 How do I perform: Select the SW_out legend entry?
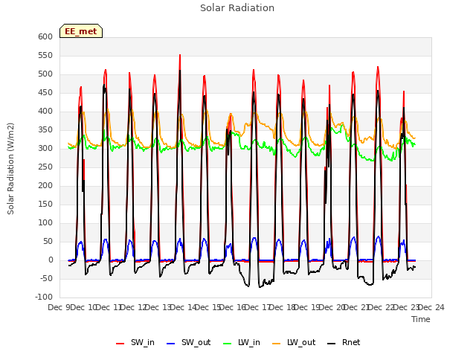coord(188,342)
